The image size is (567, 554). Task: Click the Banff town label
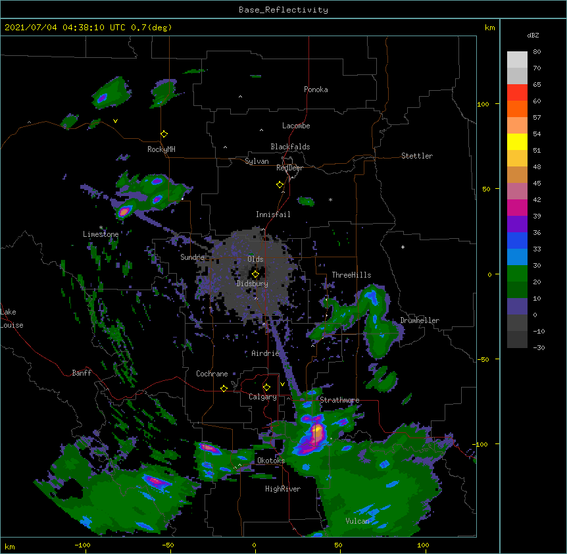pyautogui.click(x=82, y=373)
